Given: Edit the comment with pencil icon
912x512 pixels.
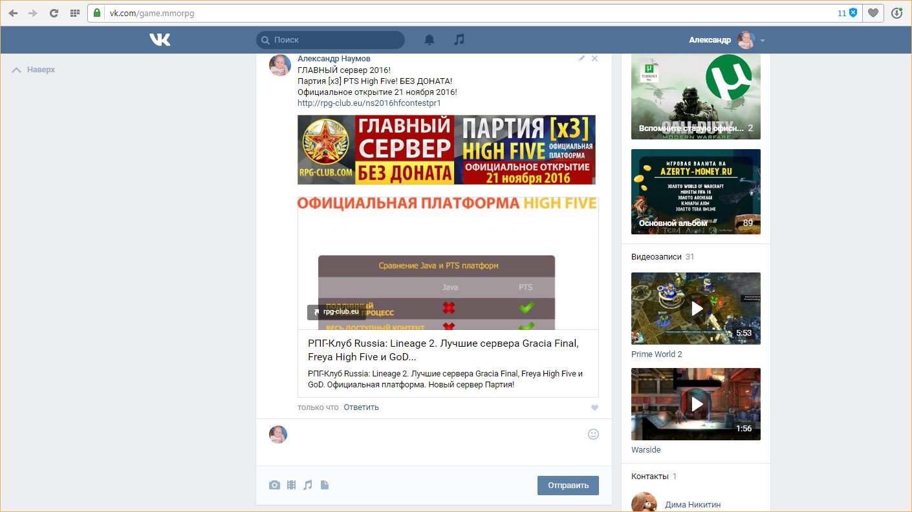Looking at the screenshot, I should click(x=581, y=58).
